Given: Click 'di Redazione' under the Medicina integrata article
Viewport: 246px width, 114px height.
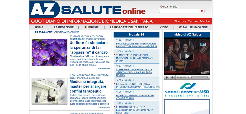Looking at the screenshot, I should tap(104, 107).
